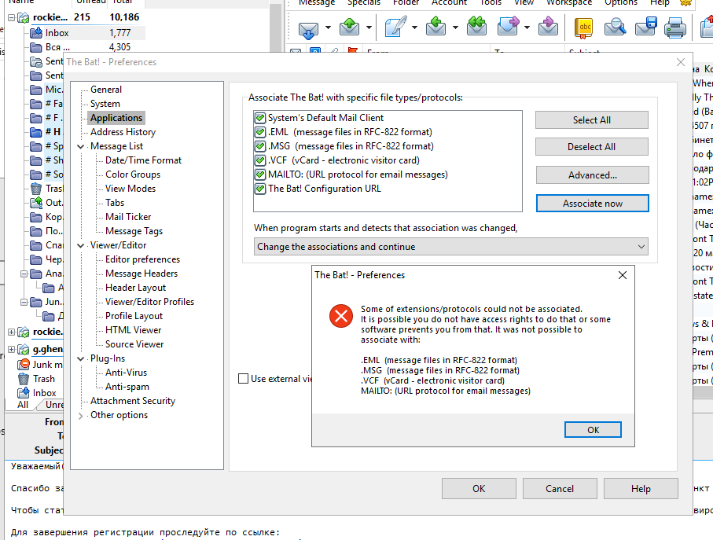Toggle The Bat! Configuration URL checkbox
The image size is (713, 540).
pyautogui.click(x=260, y=189)
